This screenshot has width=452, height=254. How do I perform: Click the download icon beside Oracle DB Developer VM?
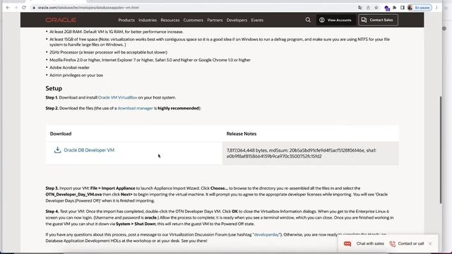tap(58, 150)
